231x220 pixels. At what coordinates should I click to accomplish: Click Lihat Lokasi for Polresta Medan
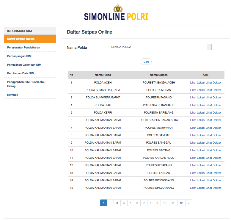pyautogui.click(x=197, y=90)
